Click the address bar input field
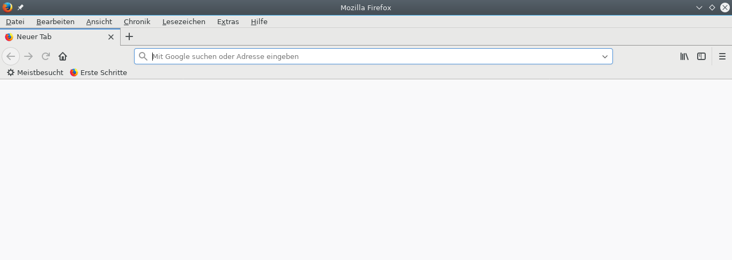The height and width of the screenshot is (260, 732). click(370, 56)
